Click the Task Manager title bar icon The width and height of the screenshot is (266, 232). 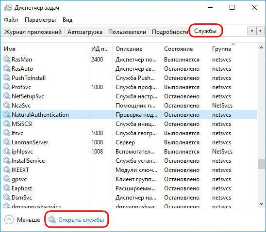(x=8, y=8)
